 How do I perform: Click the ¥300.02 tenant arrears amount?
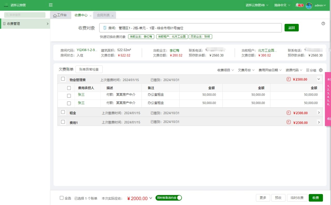(x=264, y=55)
